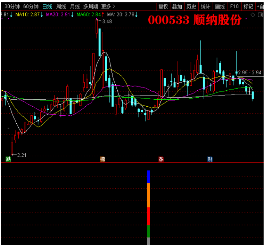Select the 月线 monthly chart tab
The width and height of the screenshot is (264, 246).
75,7
